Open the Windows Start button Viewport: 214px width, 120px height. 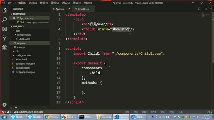click(x=4, y=117)
